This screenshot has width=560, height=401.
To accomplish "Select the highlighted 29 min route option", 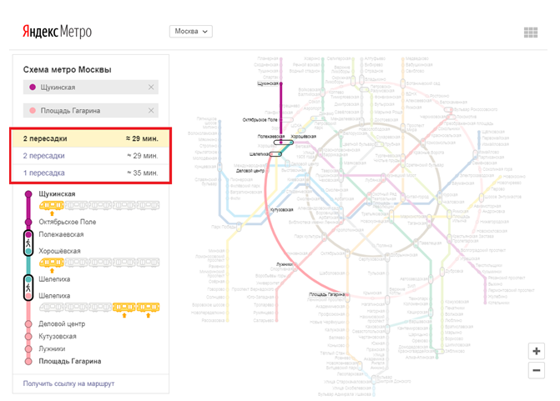I will coord(91,138).
